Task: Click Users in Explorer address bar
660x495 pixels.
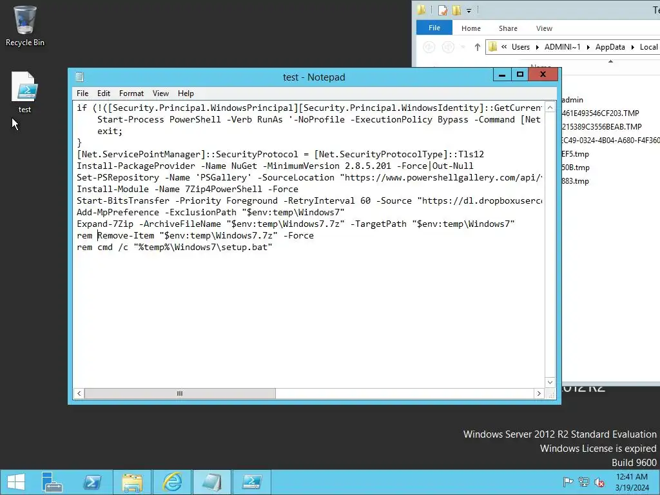Action: [521, 47]
